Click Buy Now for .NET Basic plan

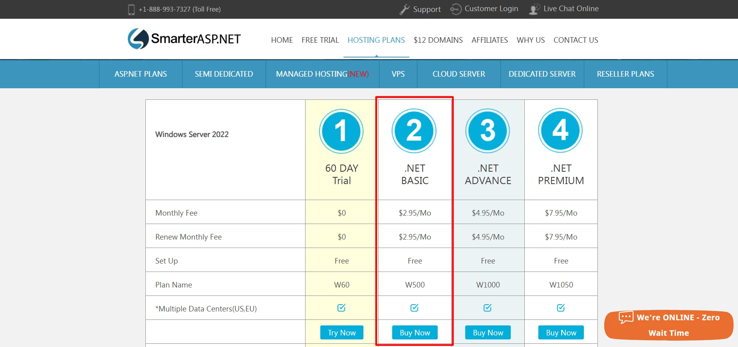click(x=415, y=333)
